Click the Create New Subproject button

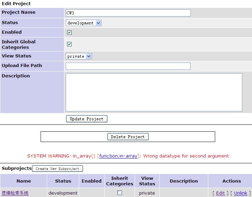57,169
